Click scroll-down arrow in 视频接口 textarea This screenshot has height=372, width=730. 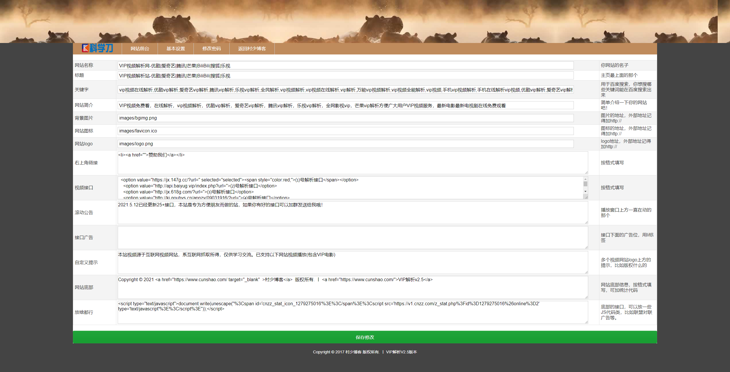tap(585, 191)
